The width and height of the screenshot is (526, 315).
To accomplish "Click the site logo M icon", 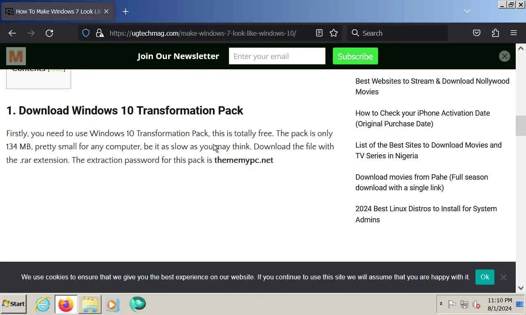I will (16, 56).
